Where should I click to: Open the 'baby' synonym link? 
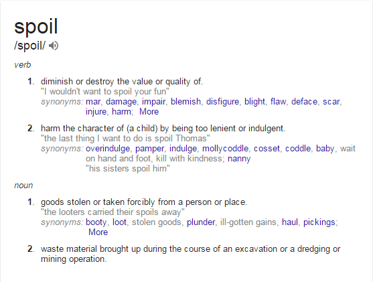point(325,149)
